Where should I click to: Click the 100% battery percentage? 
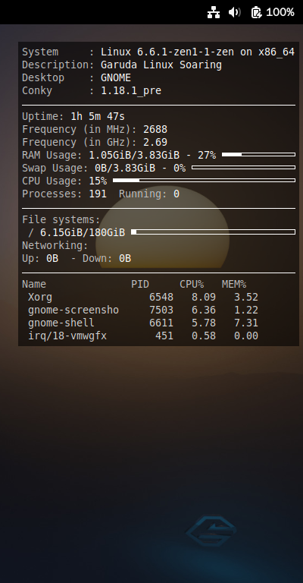click(x=280, y=13)
